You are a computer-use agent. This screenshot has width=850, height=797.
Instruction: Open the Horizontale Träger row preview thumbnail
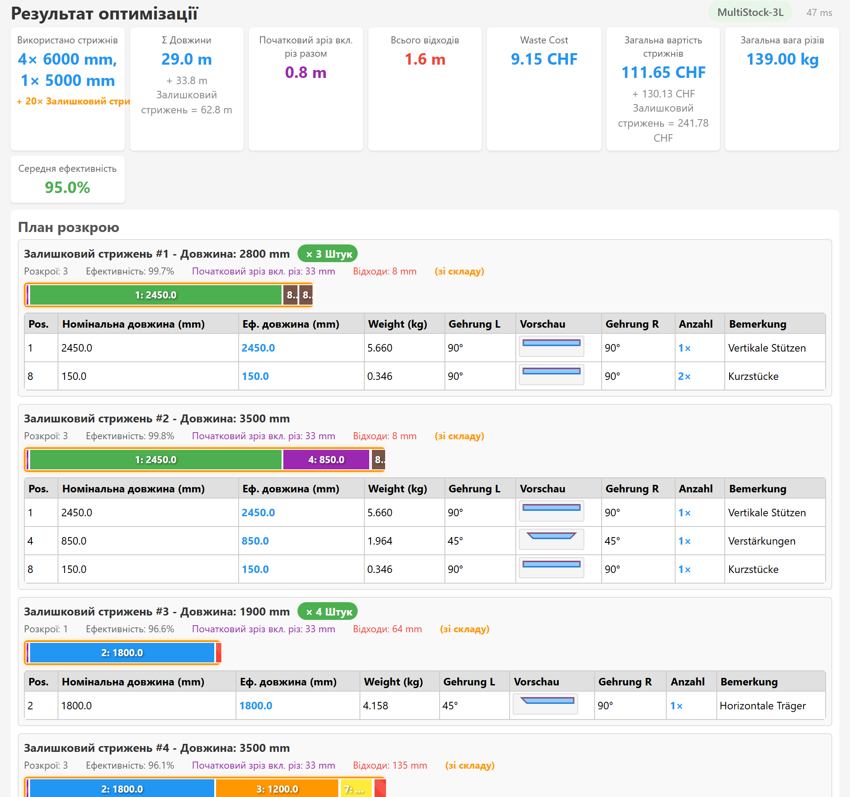545,704
